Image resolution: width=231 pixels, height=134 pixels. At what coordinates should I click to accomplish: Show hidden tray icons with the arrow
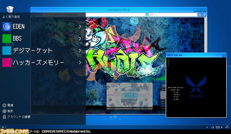click(x=207, y=127)
